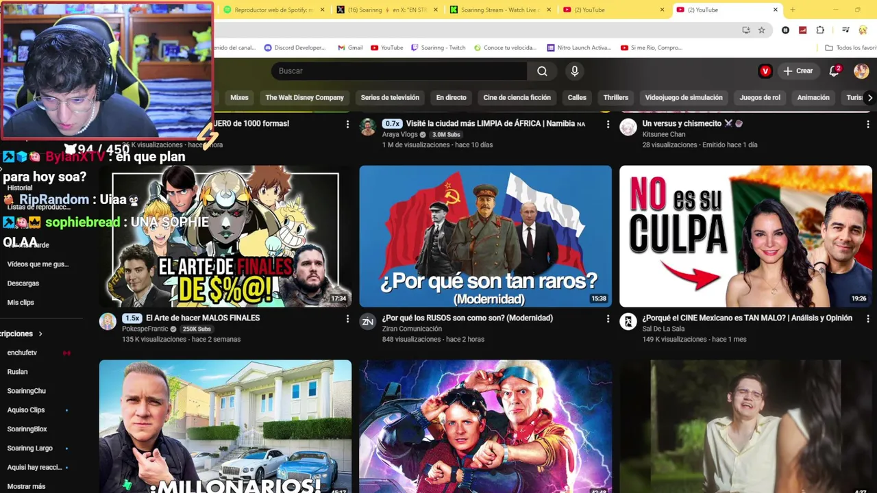Close the Soarinng Stream tab
Viewport: 877px width, 493px height.
(549, 10)
